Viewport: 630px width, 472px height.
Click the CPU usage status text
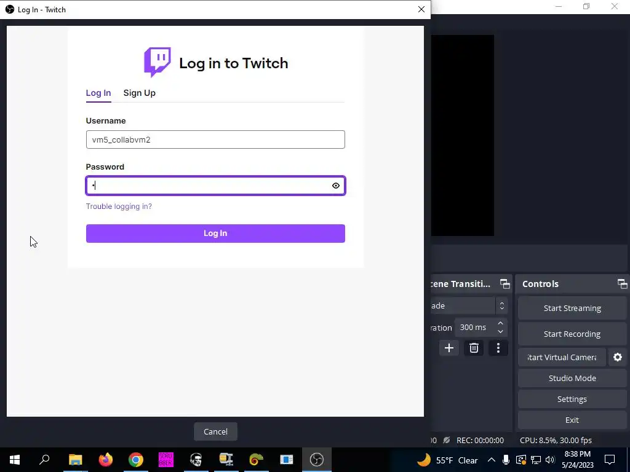coord(556,440)
